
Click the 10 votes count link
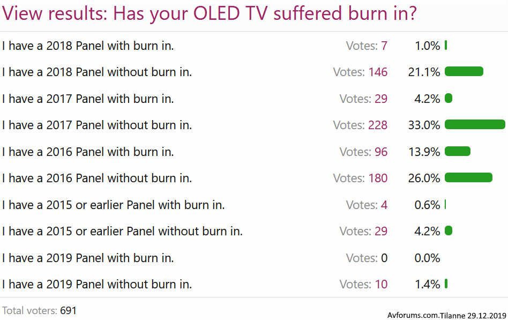click(x=380, y=285)
